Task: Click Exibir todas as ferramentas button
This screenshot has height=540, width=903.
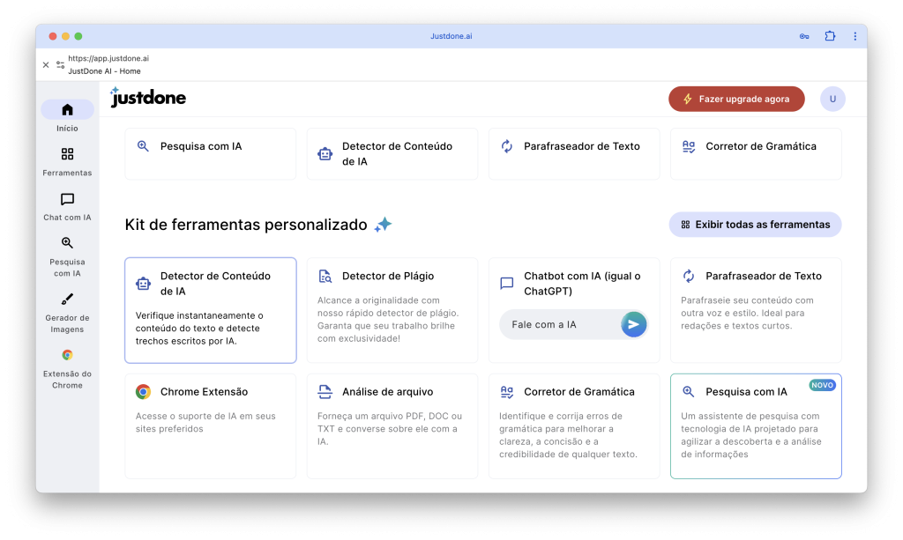Action: (x=755, y=225)
